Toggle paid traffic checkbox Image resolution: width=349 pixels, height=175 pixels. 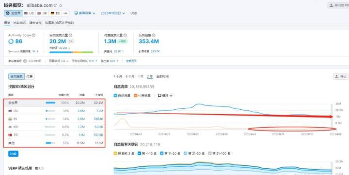pos(136,96)
